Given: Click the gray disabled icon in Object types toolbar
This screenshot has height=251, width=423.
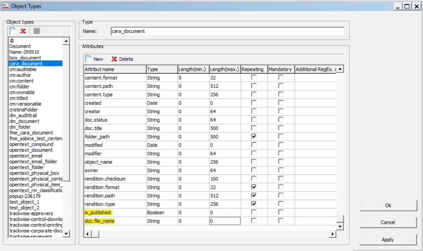Looking at the screenshot, I should 37,31.
